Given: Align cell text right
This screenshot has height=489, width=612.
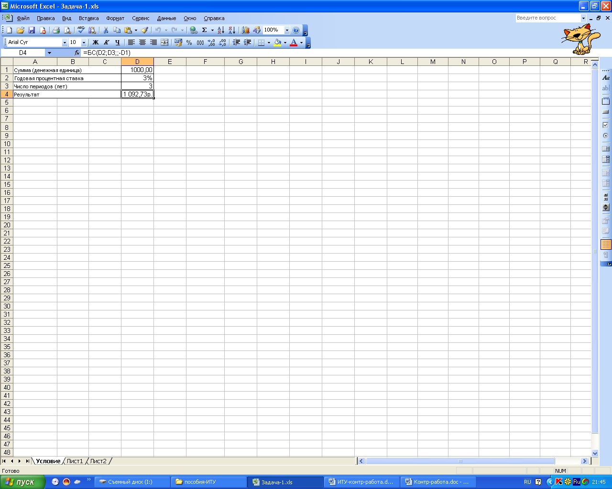Looking at the screenshot, I should (153, 43).
